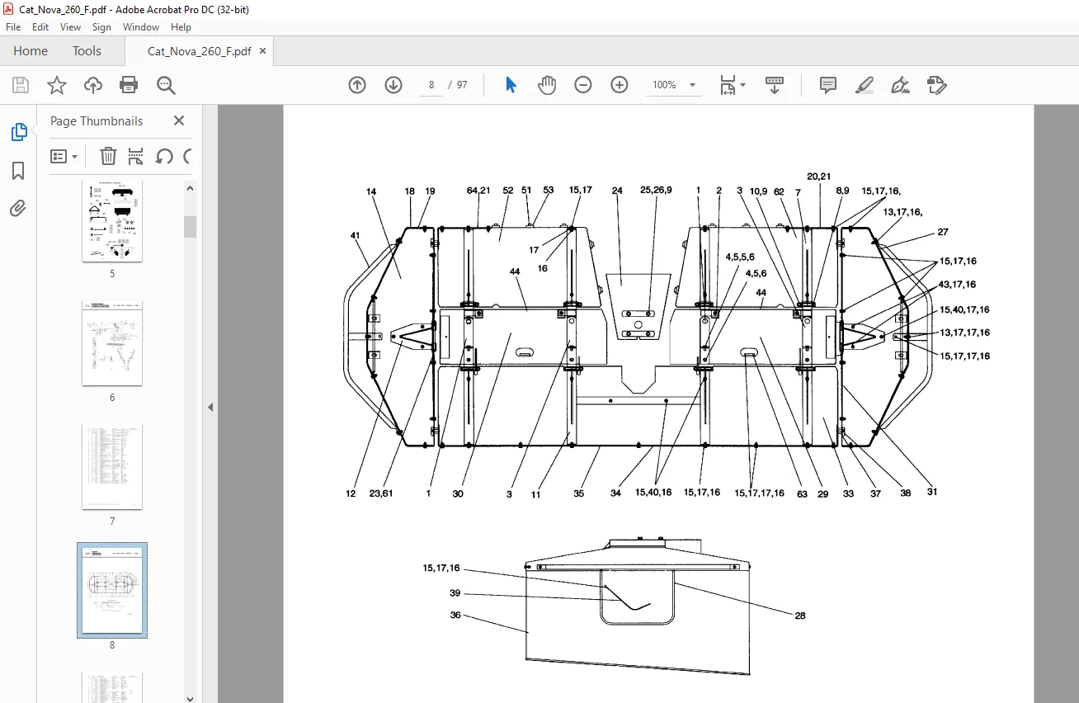Open the View menu
Viewport: 1079px width, 703px height.
pos(70,27)
